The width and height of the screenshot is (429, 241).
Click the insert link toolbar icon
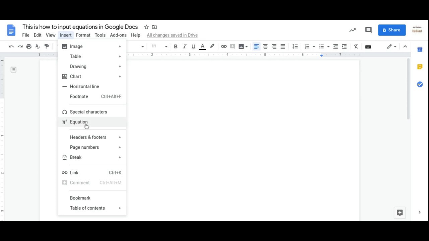224,47
